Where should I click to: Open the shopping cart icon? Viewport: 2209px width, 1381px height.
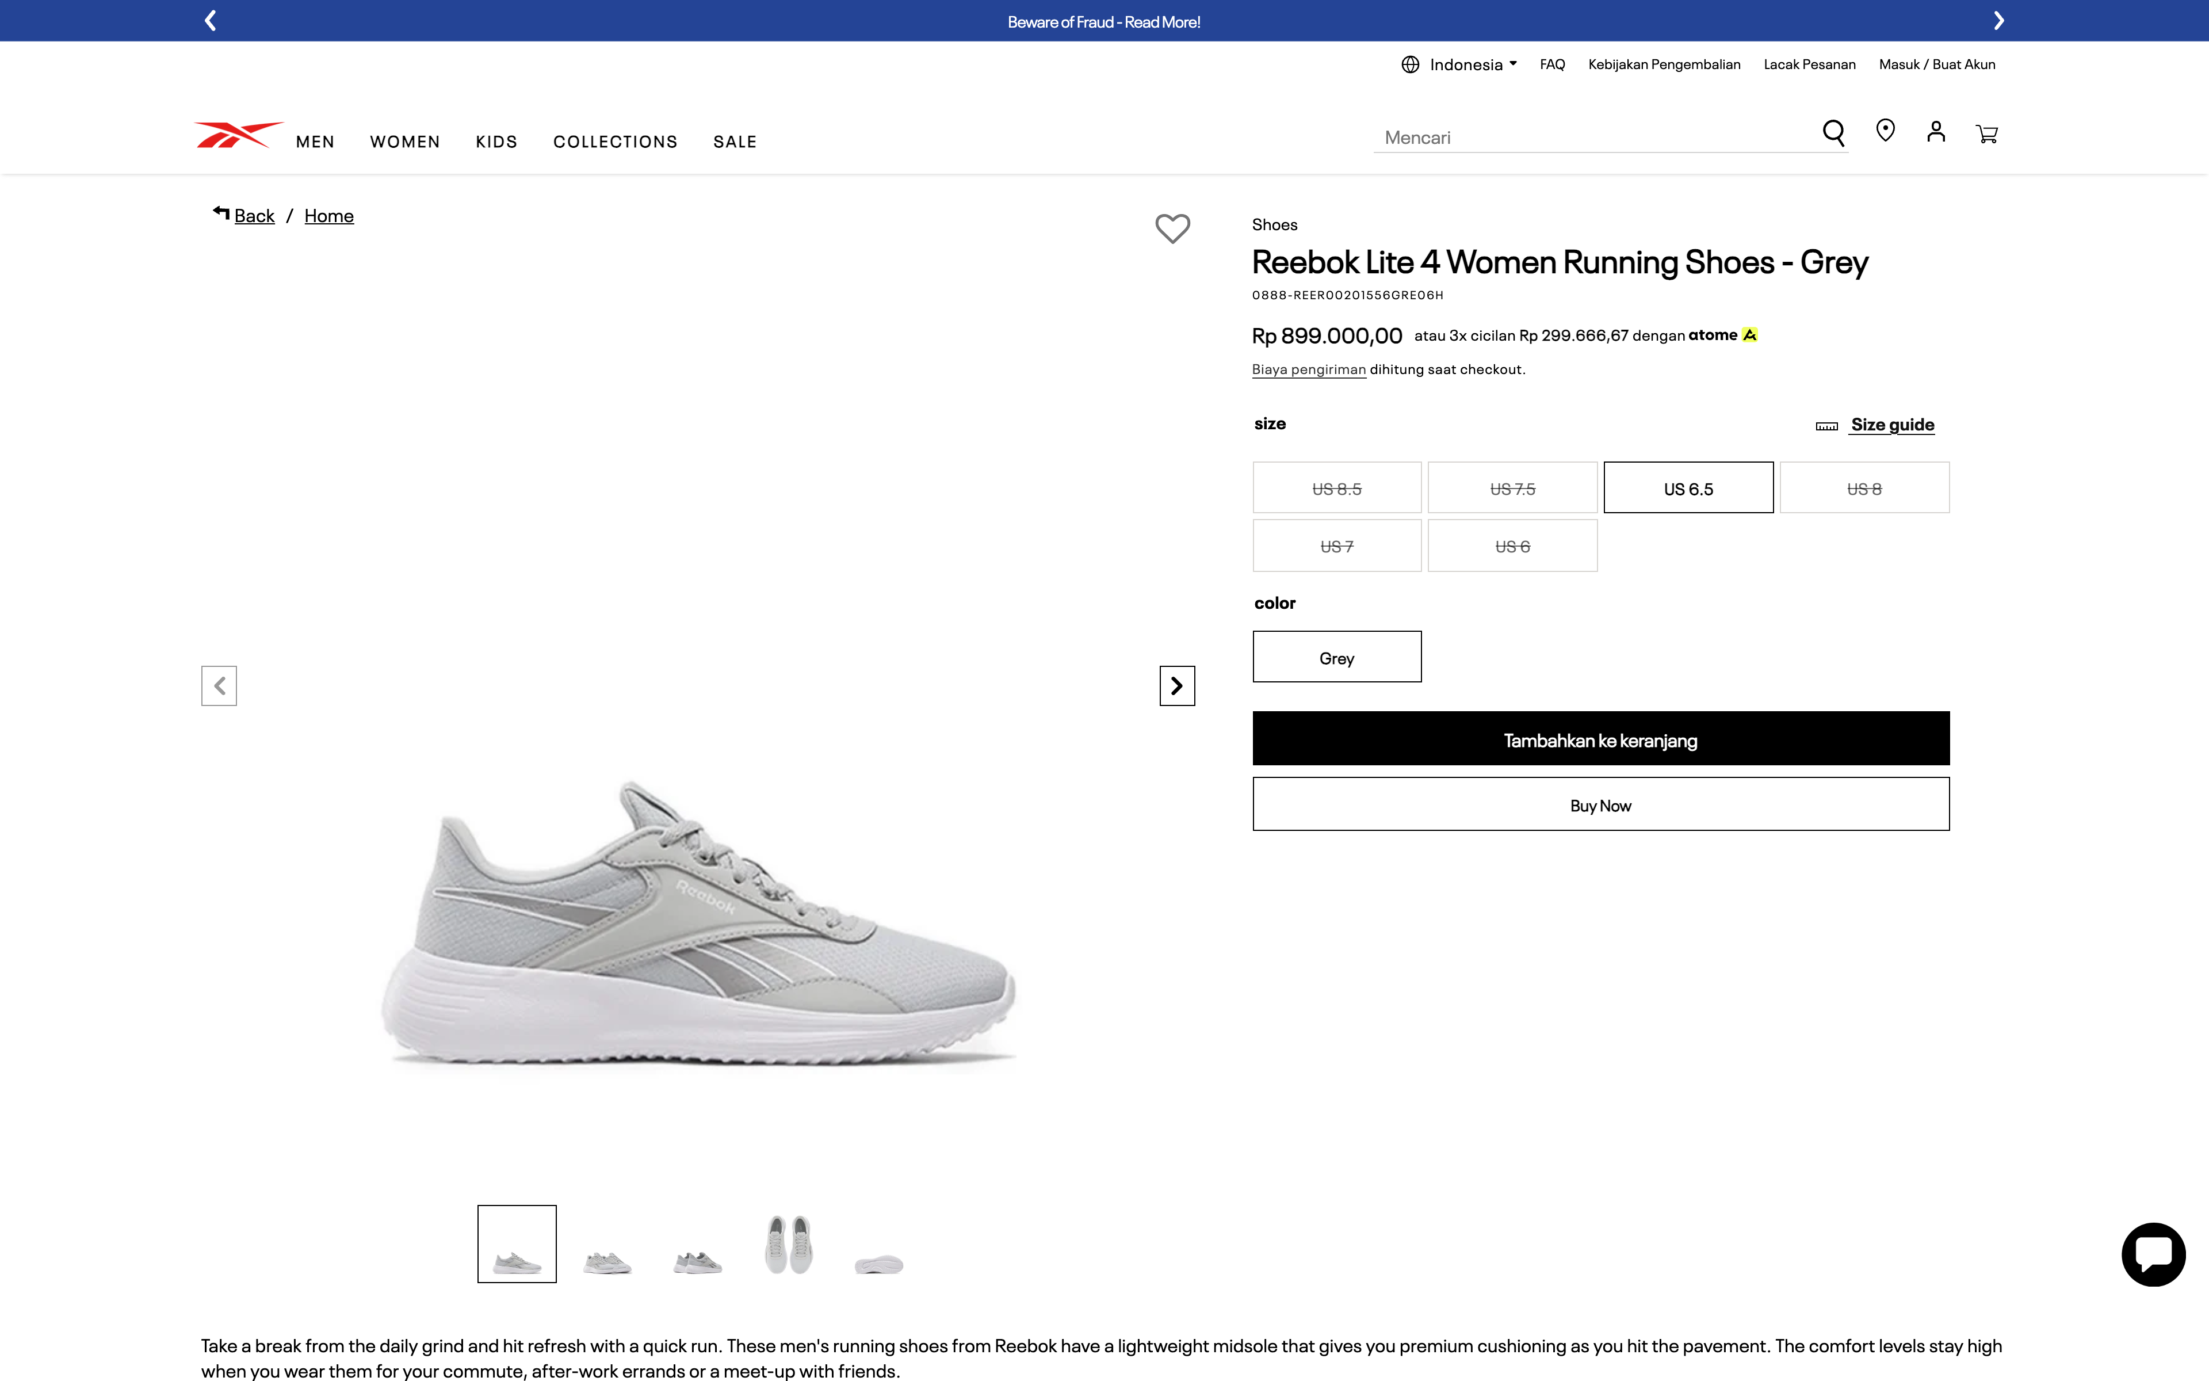pyautogui.click(x=1987, y=133)
